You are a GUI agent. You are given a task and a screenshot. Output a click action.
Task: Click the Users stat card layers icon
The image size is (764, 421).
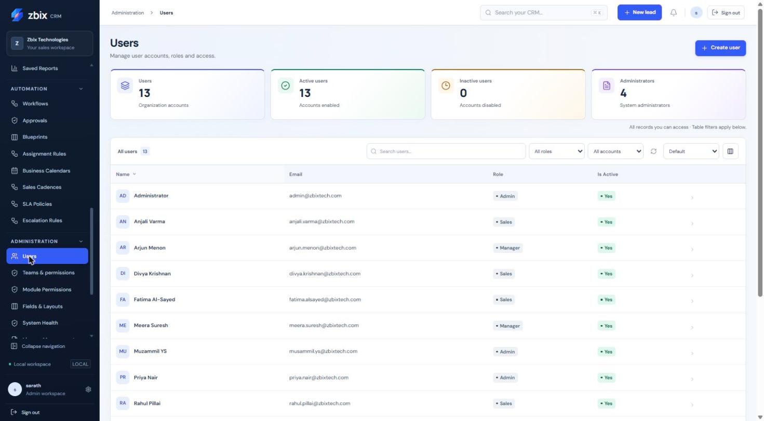(x=125, y=86)
